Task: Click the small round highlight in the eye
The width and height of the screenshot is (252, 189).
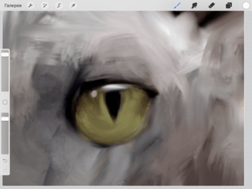Action: (94, 93)
